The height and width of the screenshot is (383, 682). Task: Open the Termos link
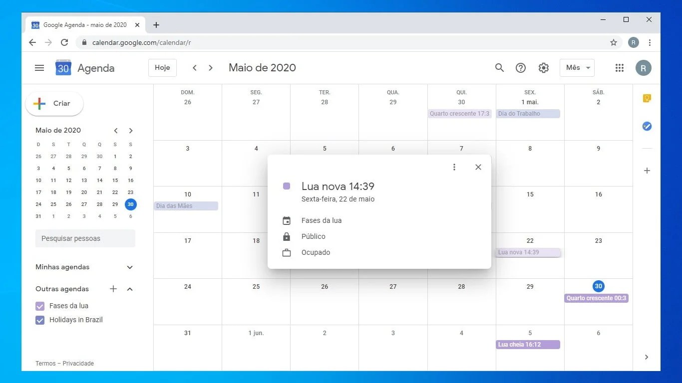[x=45, y=364]
